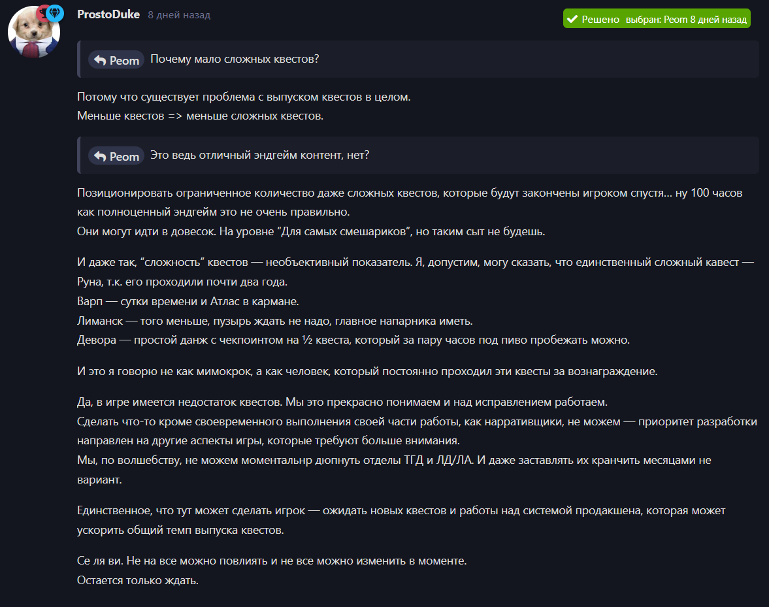Click the post timestamp '8 дней назад'
The height and width of the screenshot is (607, 769).
pyautogui.click(x=179, y=15)
